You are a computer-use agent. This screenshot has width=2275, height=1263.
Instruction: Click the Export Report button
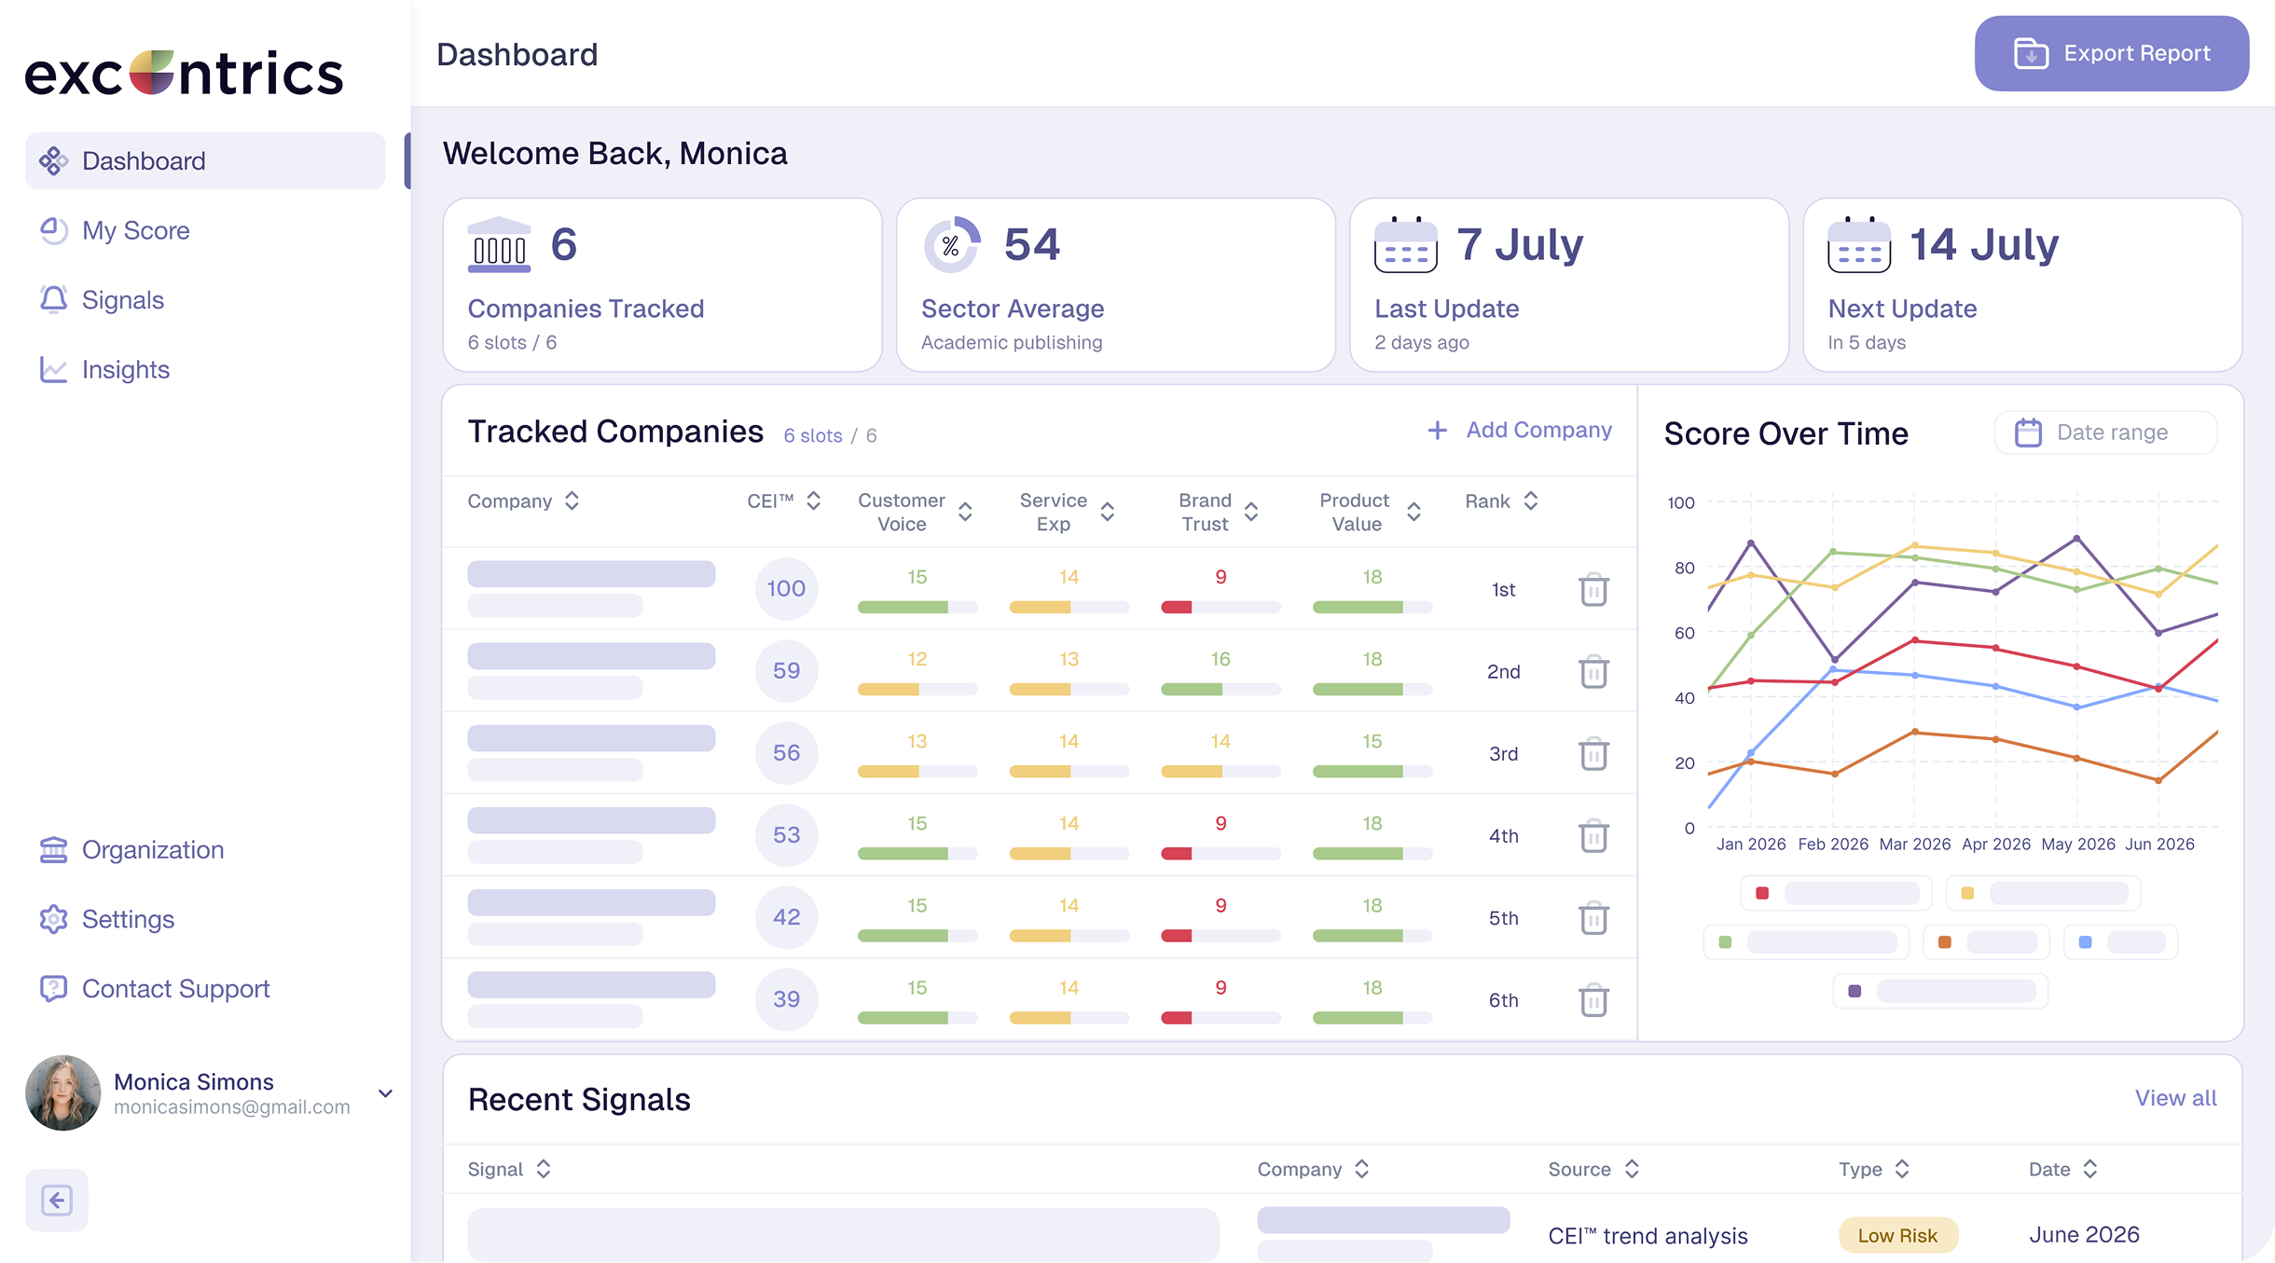[x=2111, y=54]
